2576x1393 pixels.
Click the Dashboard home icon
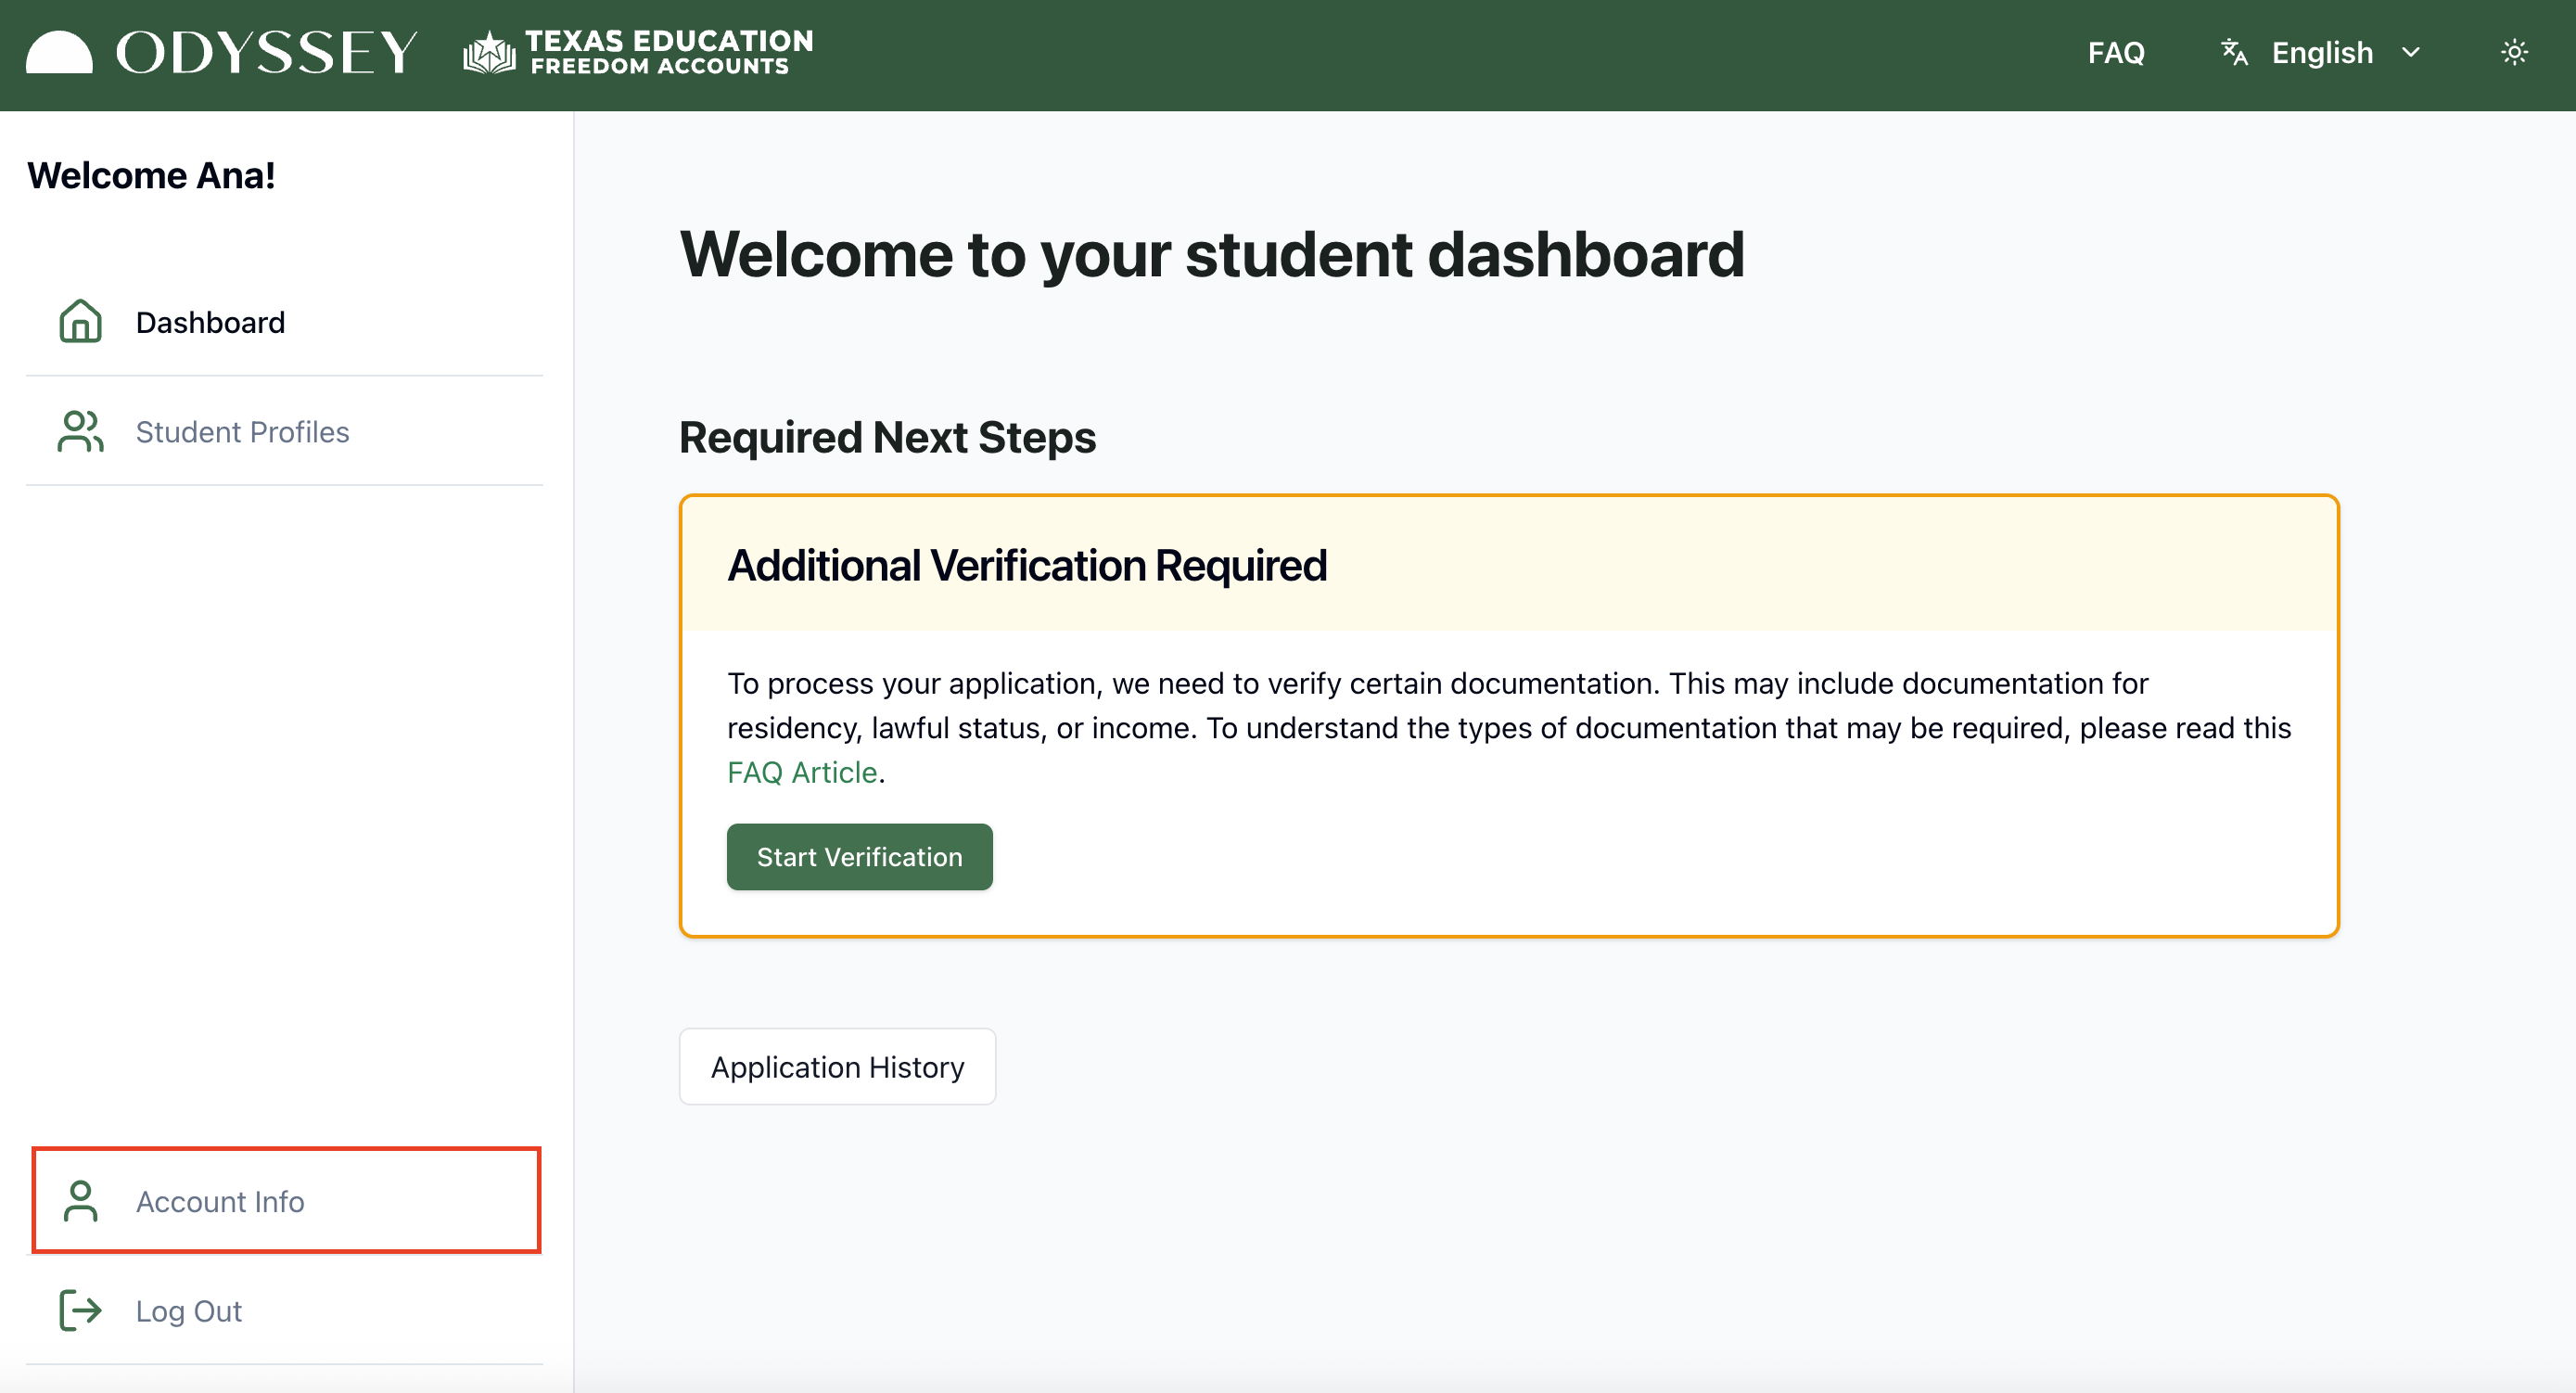(x=80, y=321)
